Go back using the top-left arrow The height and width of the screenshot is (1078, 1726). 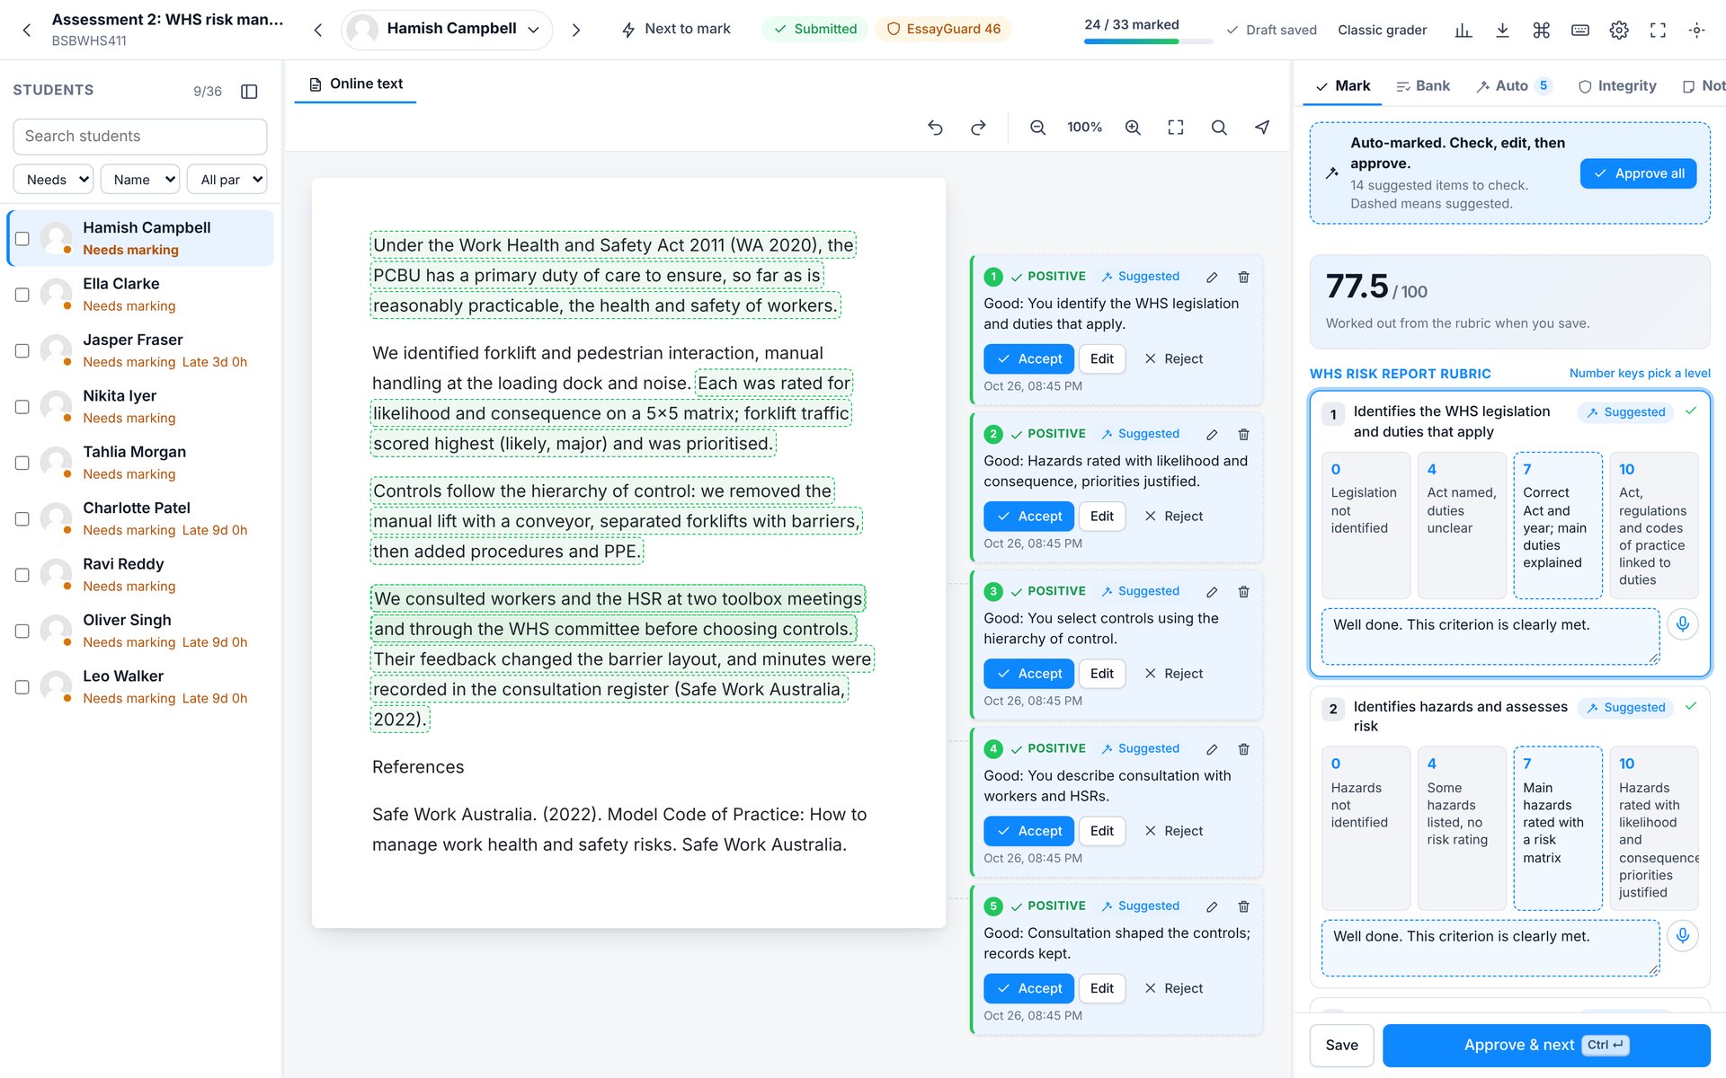point(27,30)
